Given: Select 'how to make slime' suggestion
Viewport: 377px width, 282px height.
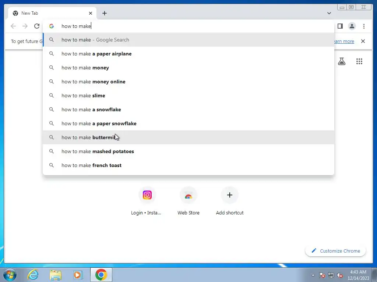Looking at the screenshot, I should [188, 95].
